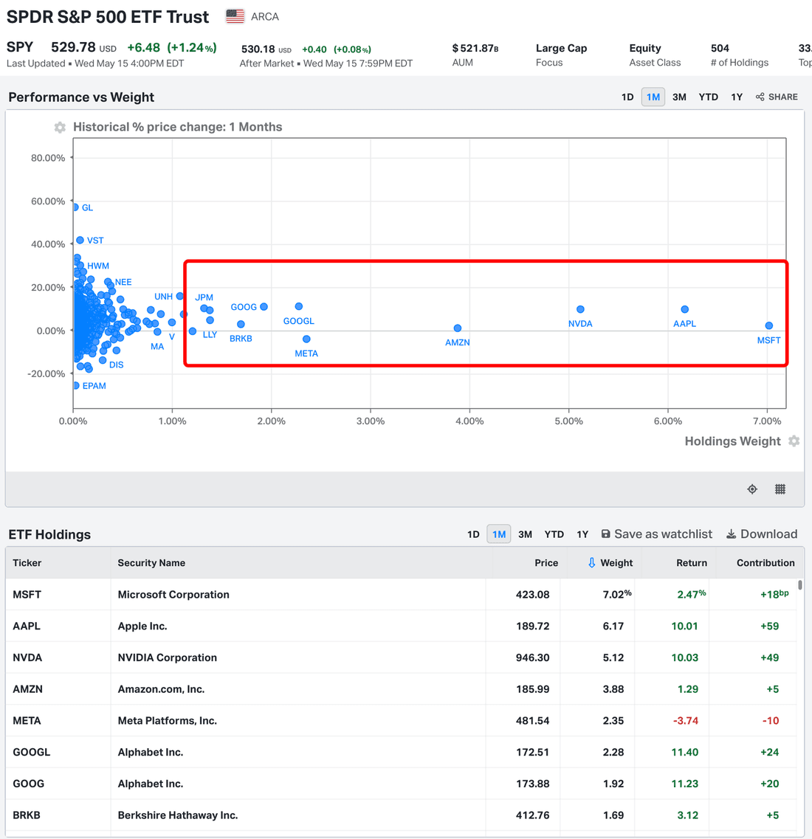Select 1Y period in ETF Holdings
This screenshot has width=812, height=839.
pyautogui.click(x=582, y=534)
